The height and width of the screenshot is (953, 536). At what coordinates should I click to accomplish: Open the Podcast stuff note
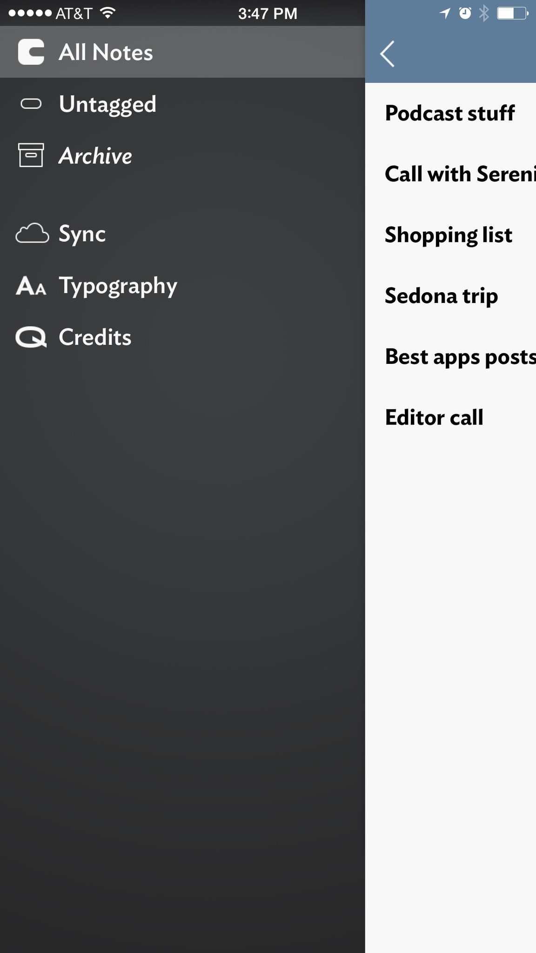[450, 113]
